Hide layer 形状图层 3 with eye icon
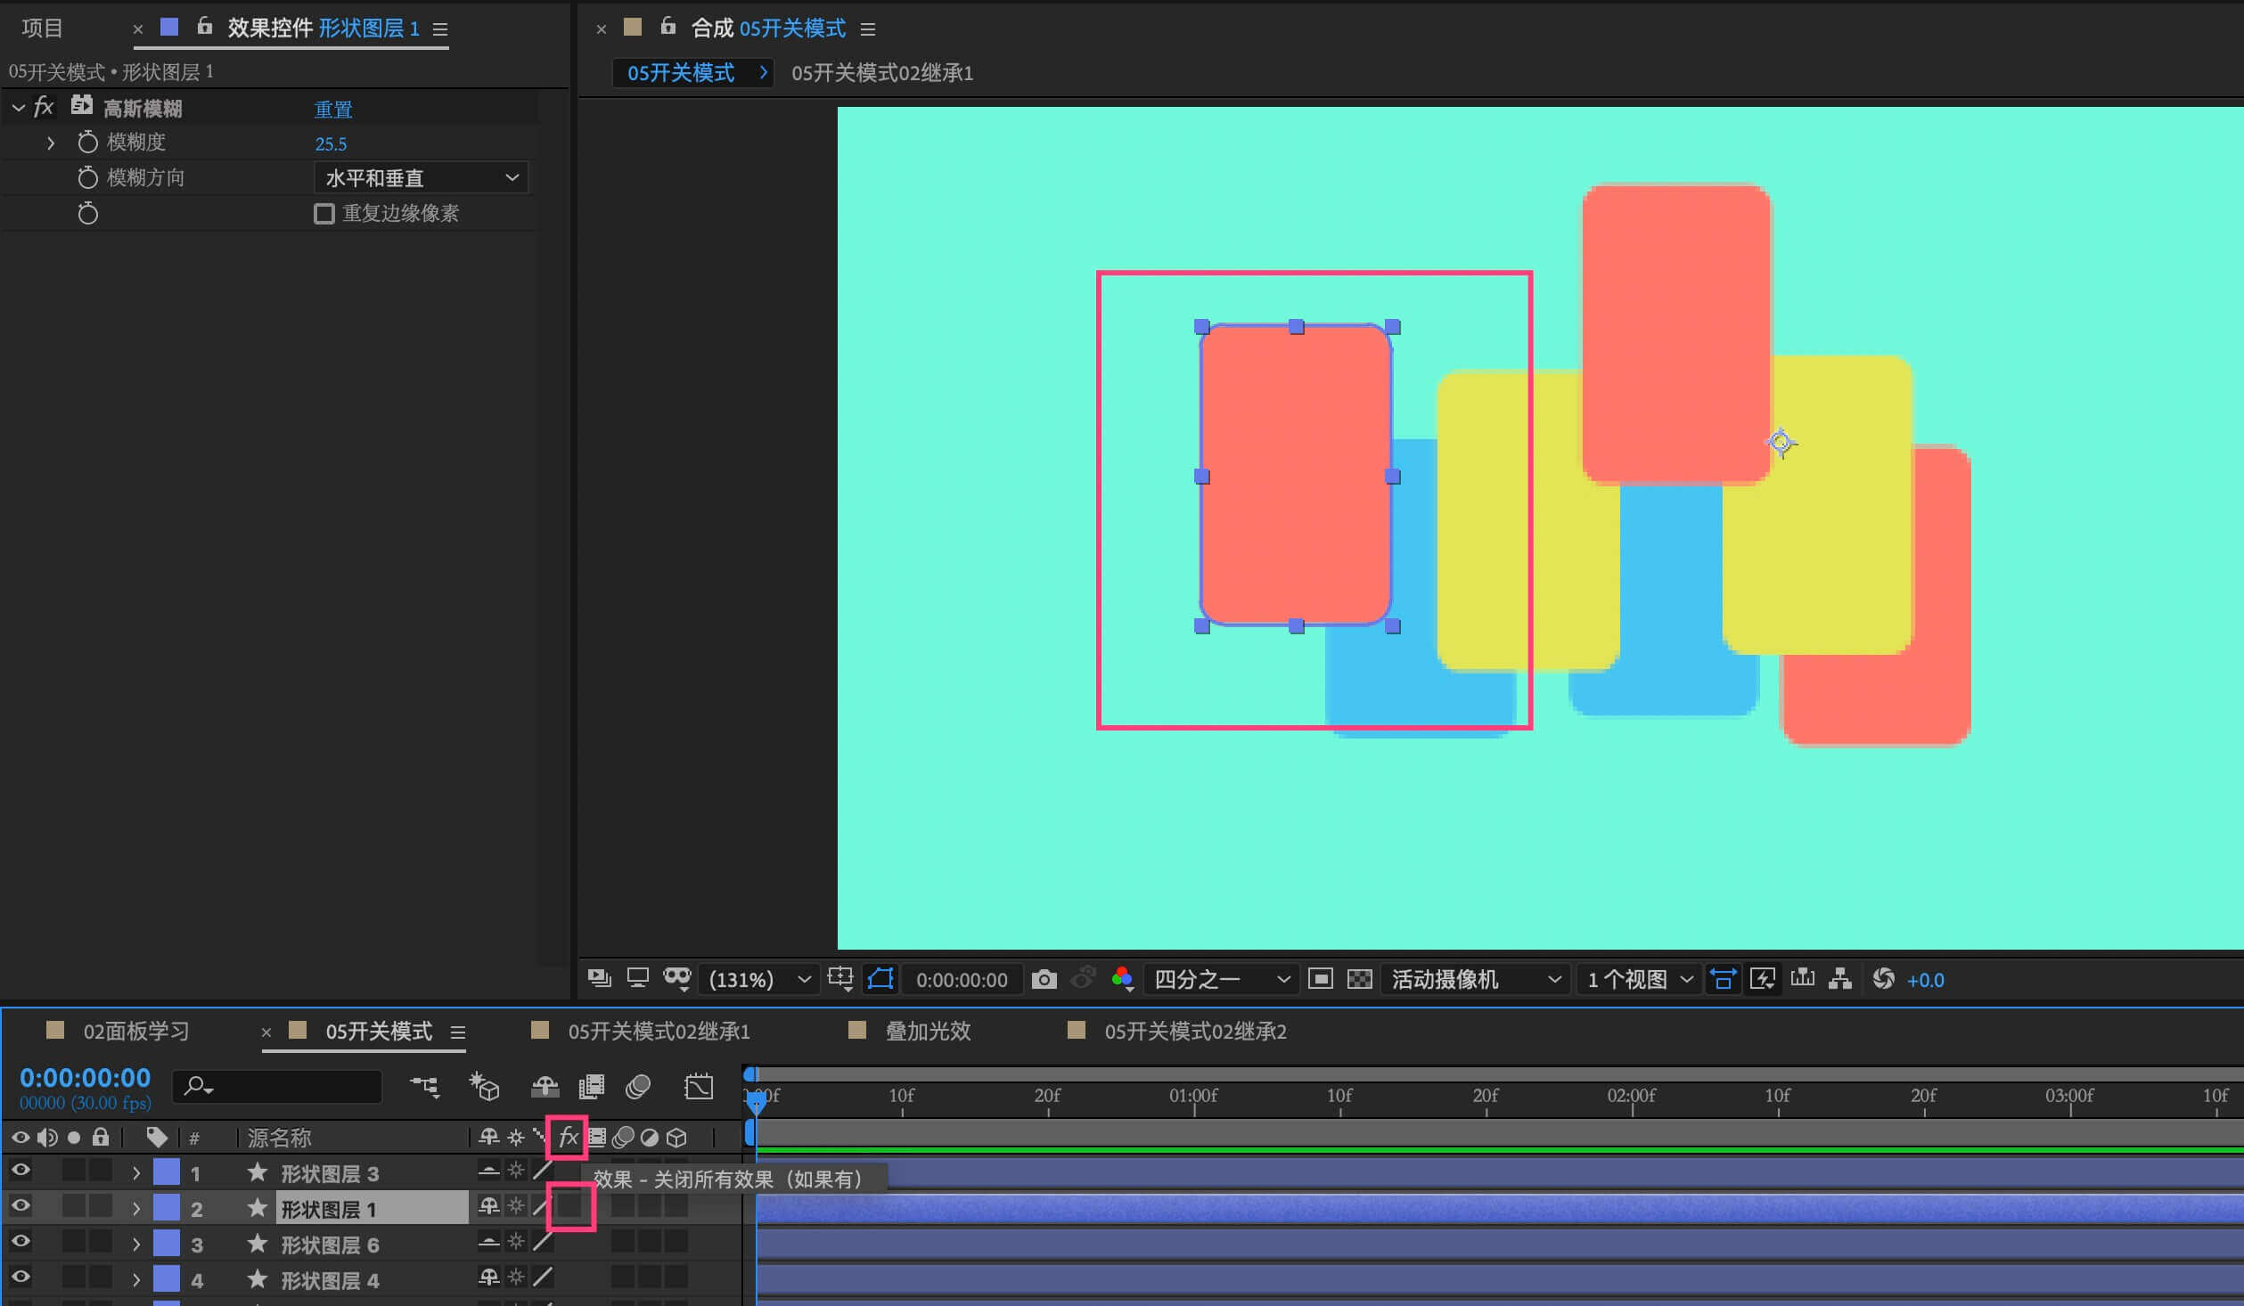The image size is (2244, 1306). (x=20, y=1171)
